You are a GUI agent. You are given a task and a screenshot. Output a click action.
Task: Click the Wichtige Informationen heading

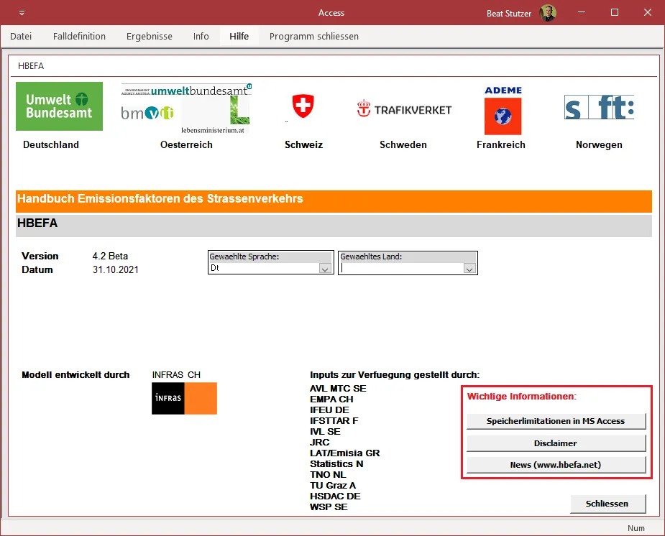coord(522,397)
